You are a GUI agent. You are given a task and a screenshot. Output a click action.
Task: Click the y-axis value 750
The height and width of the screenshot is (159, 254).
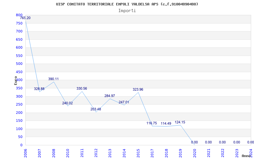pyautogui.click(x=19, y=23)
